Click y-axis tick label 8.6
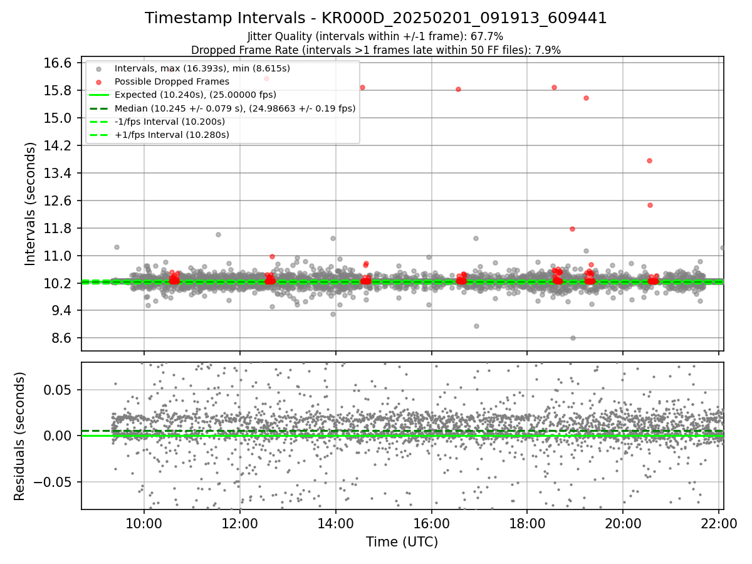 click(x=61, y=338)
